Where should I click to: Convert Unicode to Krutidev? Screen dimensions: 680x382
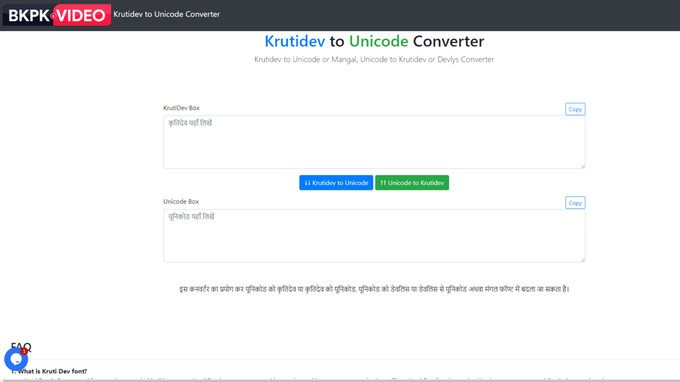tap(412, 182)
